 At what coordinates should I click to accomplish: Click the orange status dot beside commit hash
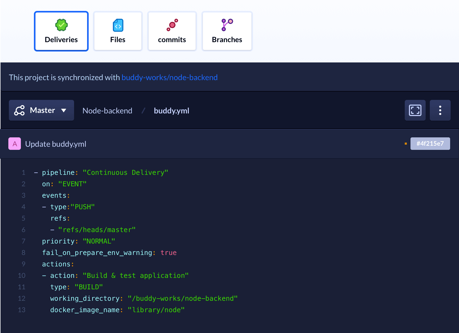click(x=406, y=144)
